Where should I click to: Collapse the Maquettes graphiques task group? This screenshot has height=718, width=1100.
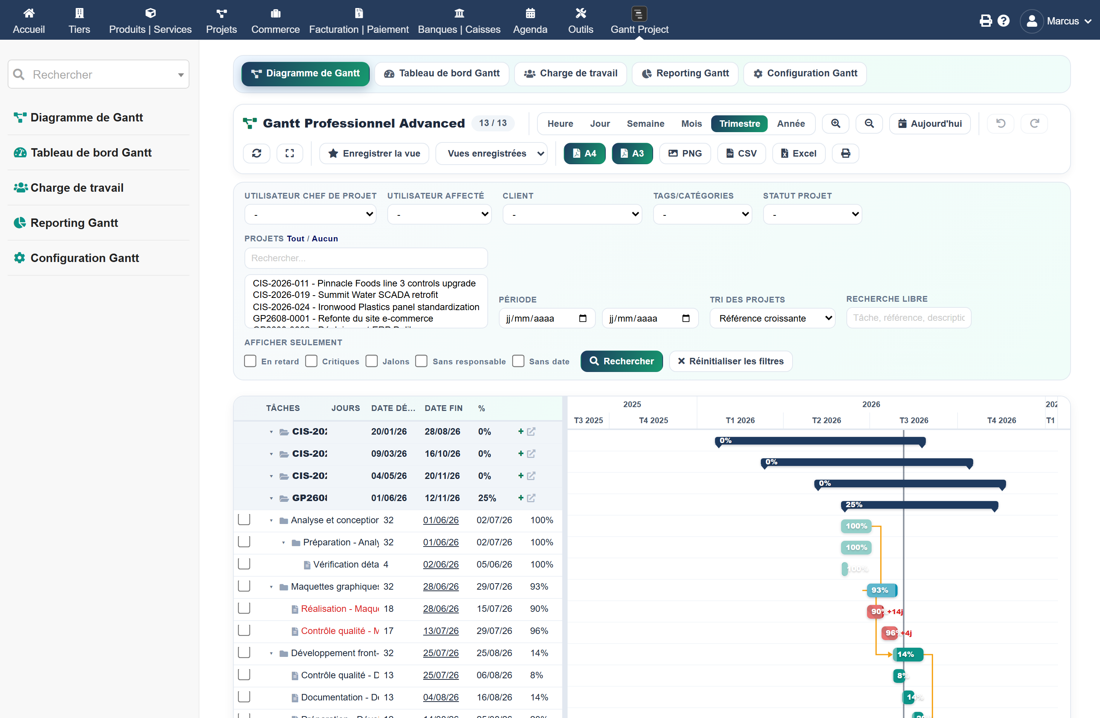pos(271,587)
